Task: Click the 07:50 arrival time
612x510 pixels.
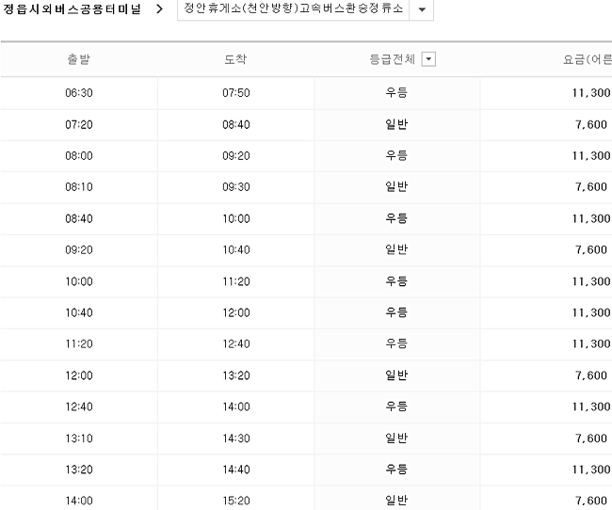Action: (236, 93)
